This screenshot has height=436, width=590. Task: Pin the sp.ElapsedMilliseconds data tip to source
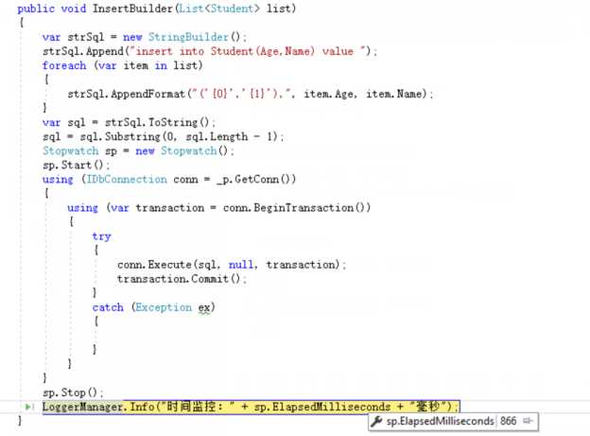tap(528, 421)
